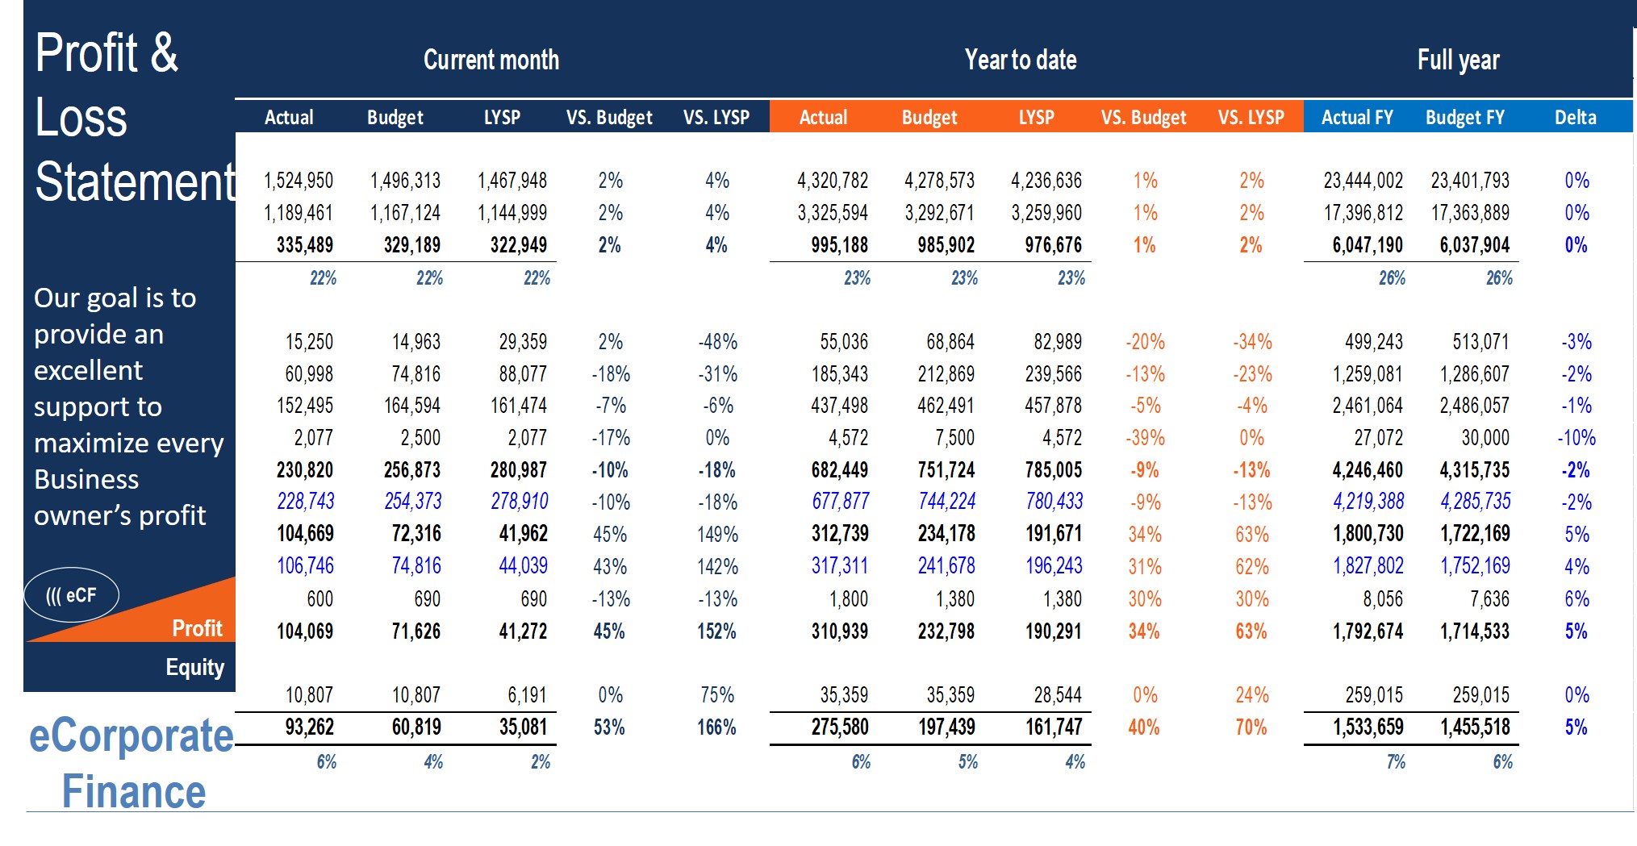Select the -39% orange variance cell

coord(1145,438)
